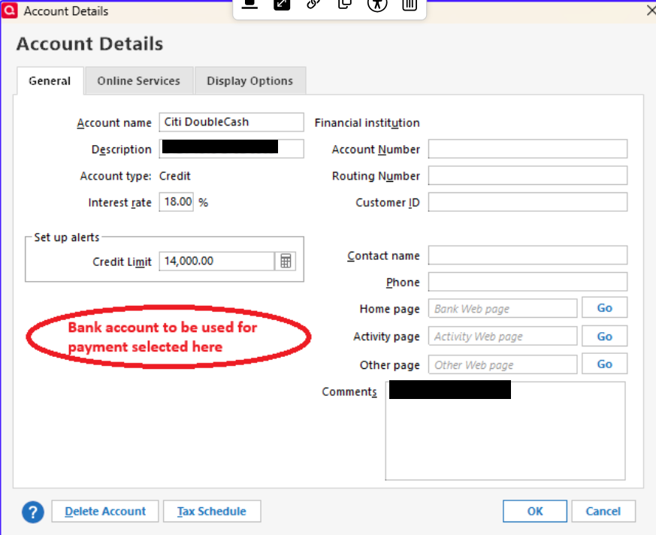This screenshot has width=656, height=535.
Task: Open the Display Options tab
Action: point(250,80)
